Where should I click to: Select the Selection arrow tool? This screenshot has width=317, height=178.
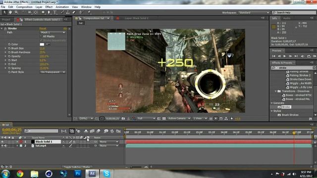click(x=4, y=12)
